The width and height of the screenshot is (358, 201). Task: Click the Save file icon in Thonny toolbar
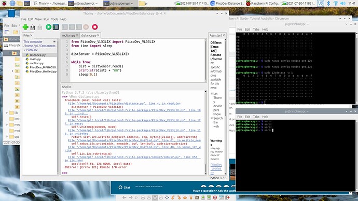click(x=33, y=27)
